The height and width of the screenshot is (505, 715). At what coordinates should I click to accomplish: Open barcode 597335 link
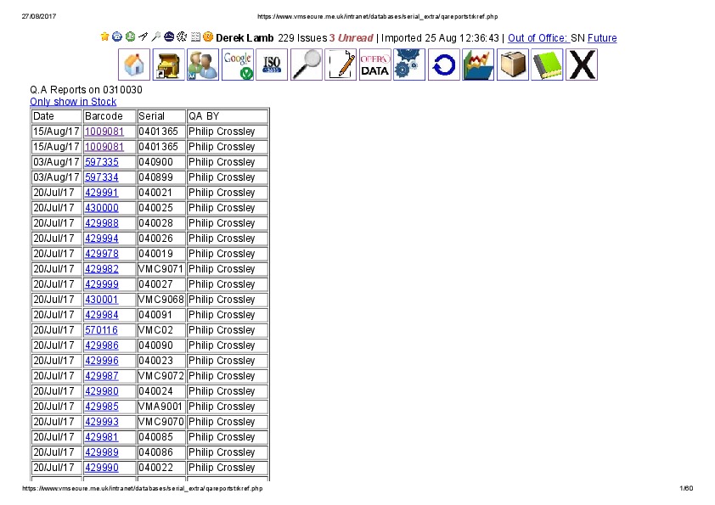pos(101,162)
